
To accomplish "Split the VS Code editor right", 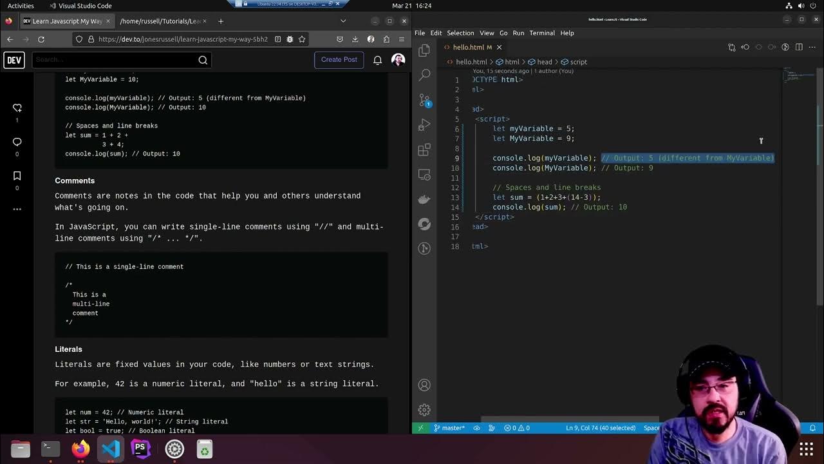I will coord(799,47).
